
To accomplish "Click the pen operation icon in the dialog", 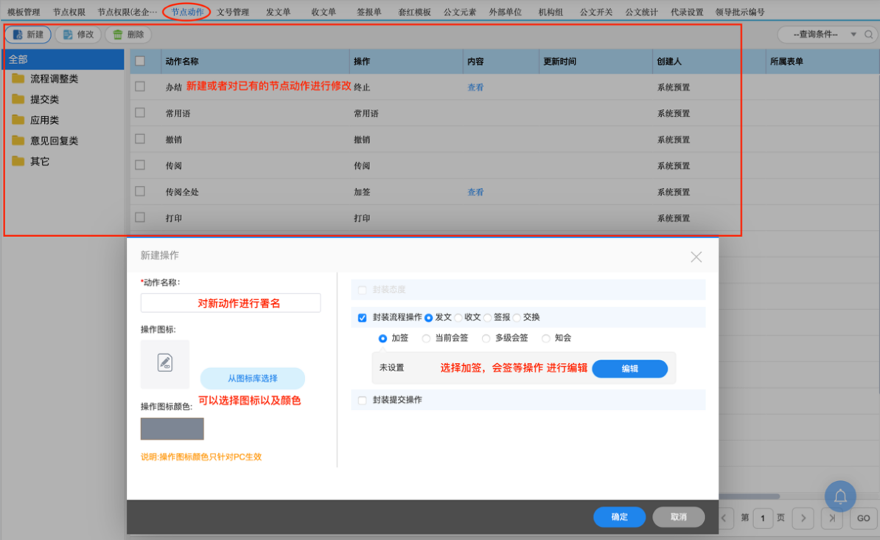I will 165,361.
